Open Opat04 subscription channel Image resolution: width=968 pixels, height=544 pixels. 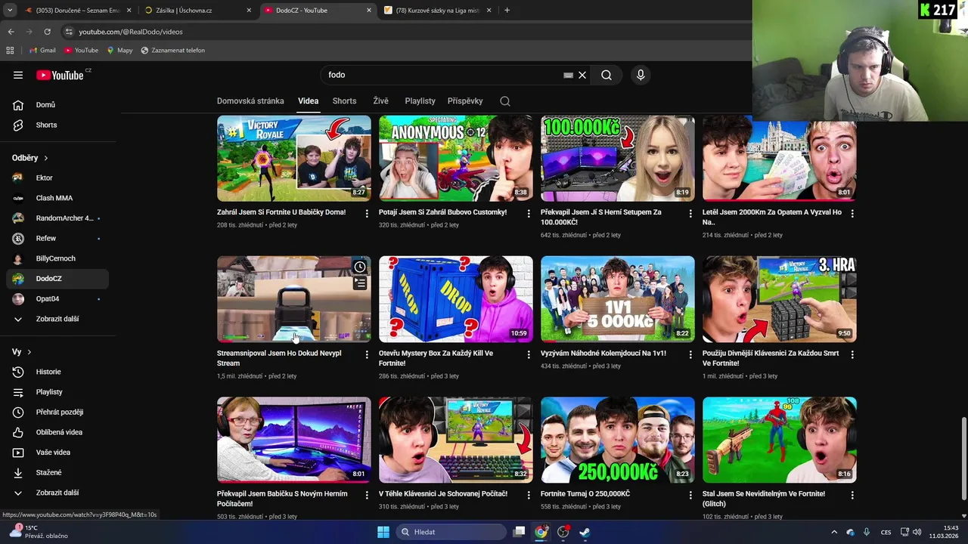click(57, 298)
